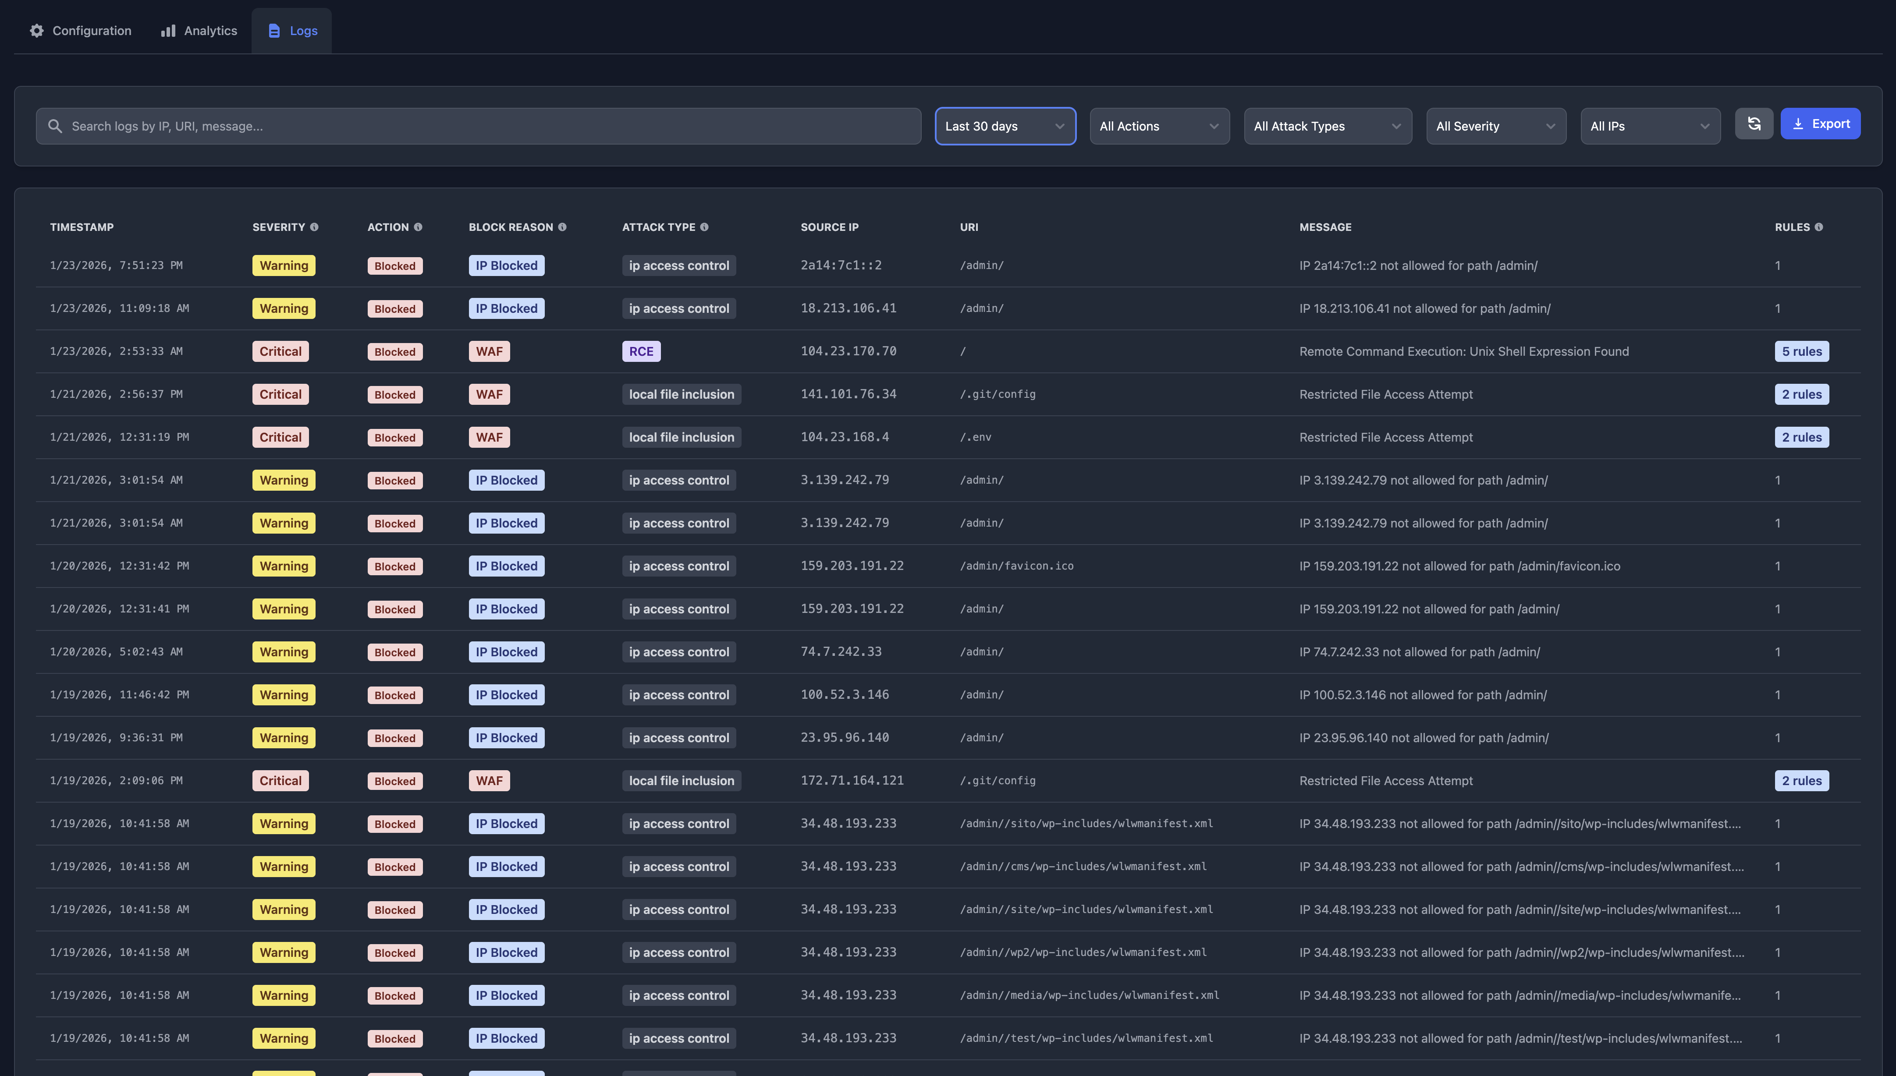Image resolution: width=1896 pixels, height=1076 pixels.
Task: Switch to the Analytics tab
Action: coord(199,30)
